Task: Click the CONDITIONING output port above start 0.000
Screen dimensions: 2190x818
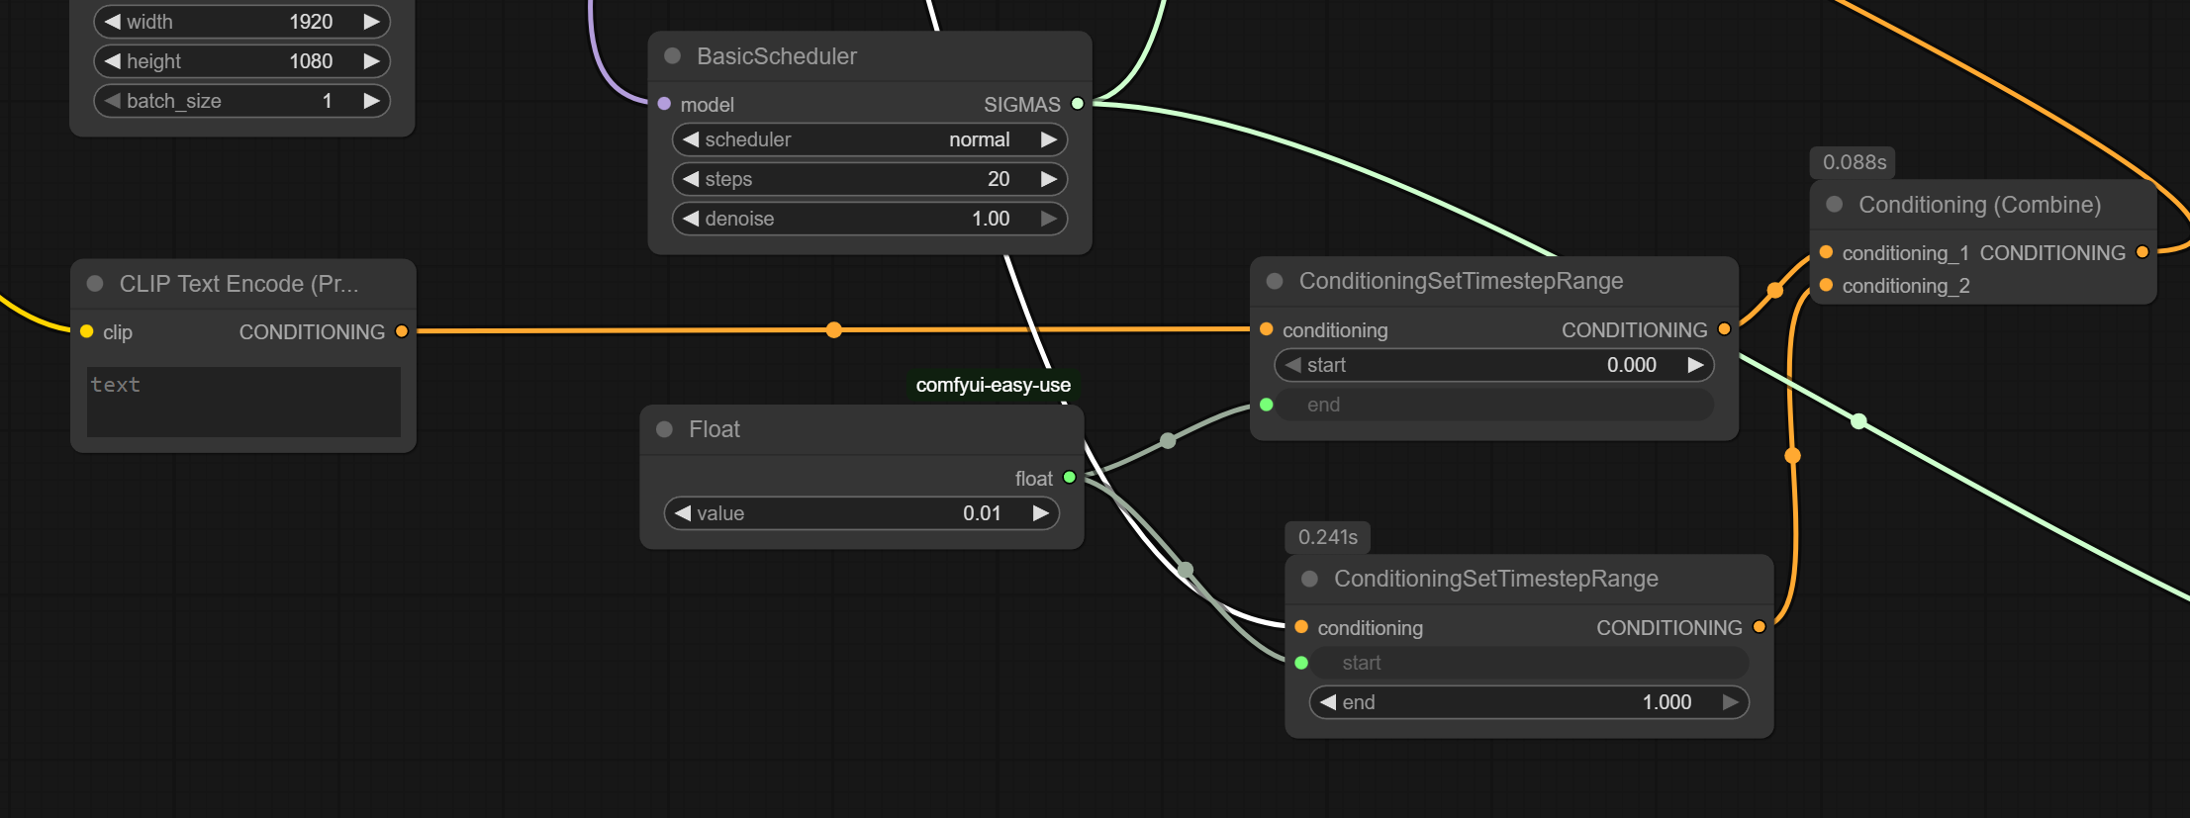Action: coord(1724,329)
